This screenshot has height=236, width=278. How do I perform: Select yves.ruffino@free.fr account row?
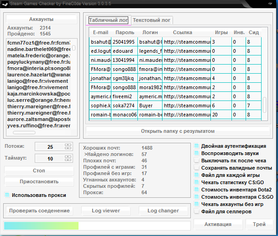coord(39,126)
